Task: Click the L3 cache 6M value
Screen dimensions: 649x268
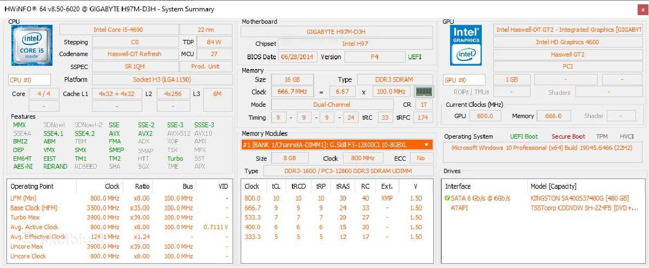Action: (217, 94)
